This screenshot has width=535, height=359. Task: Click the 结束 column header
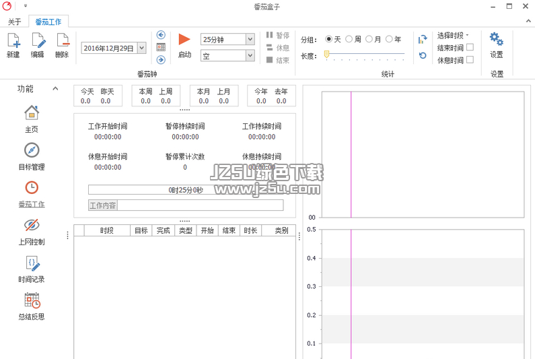(229, 230)
